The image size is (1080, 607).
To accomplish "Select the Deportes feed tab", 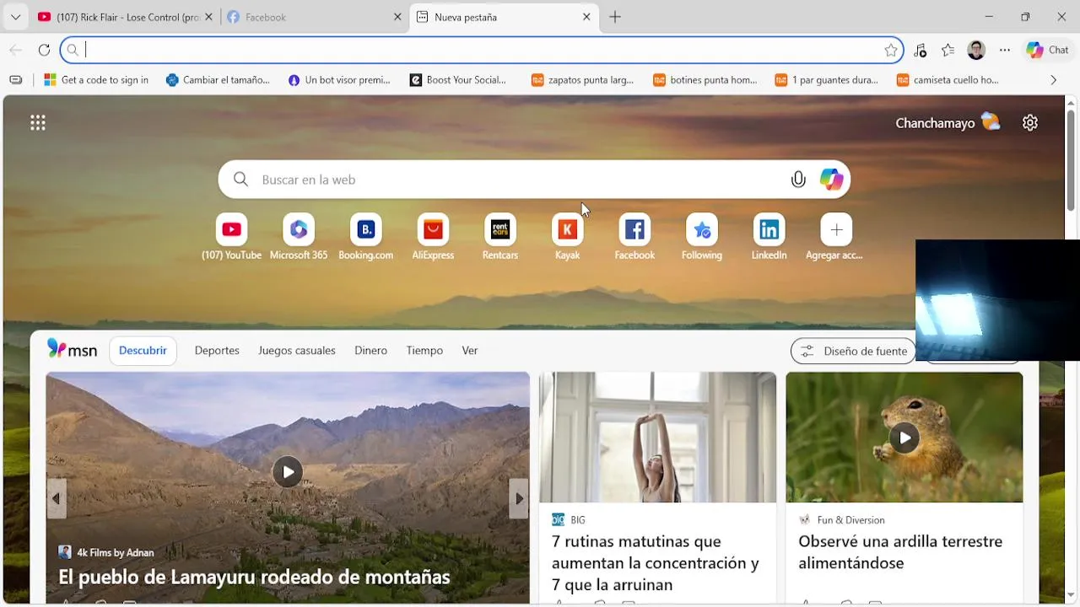I will click(x=217, y=351).
